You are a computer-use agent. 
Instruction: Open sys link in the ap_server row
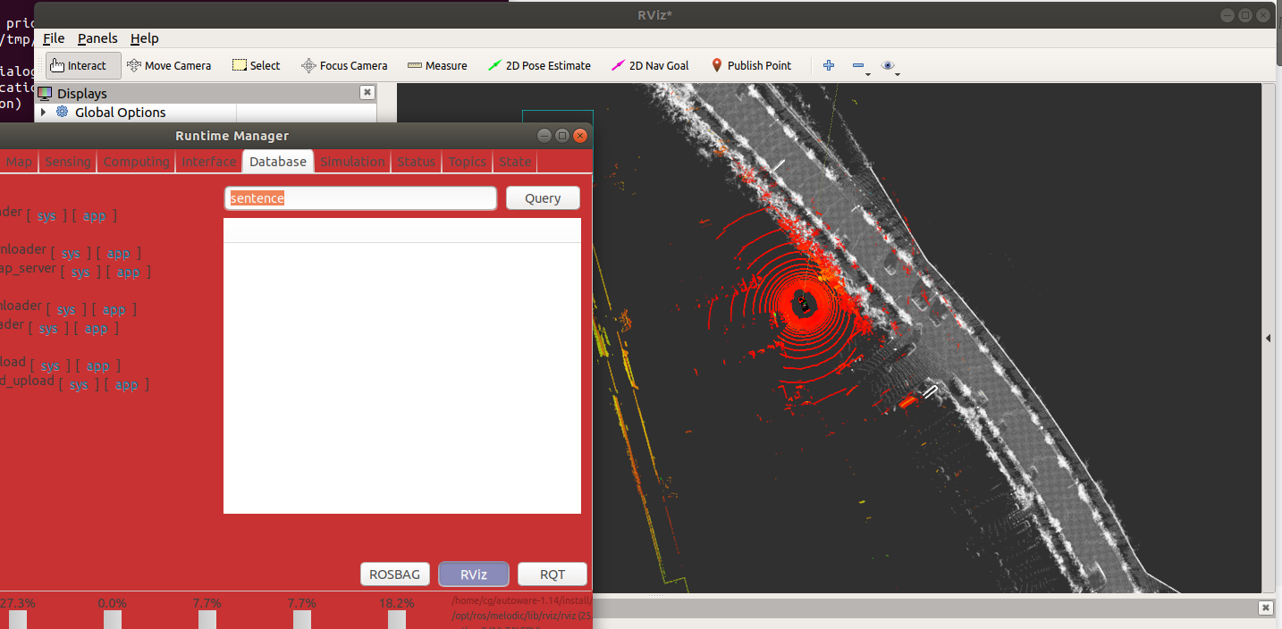click(80, 273)
